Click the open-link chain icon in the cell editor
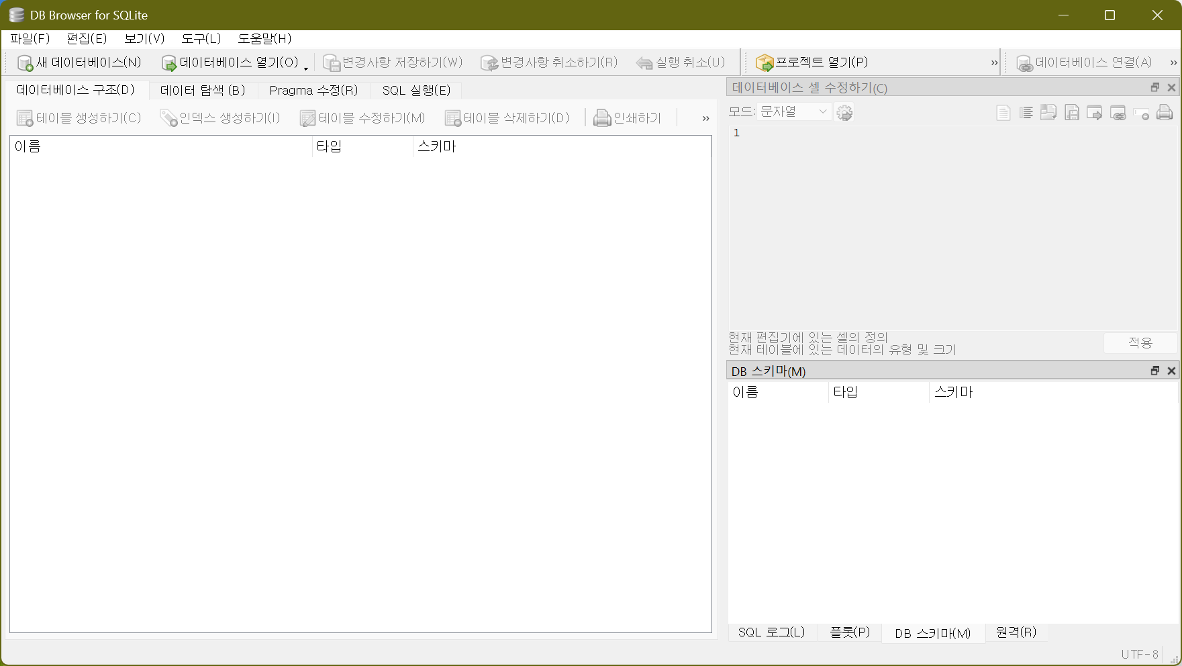 [x=1118, y=113]
